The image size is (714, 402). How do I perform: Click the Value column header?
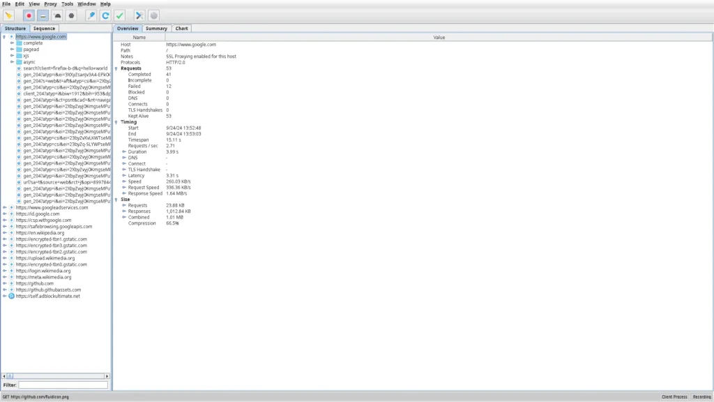click(439, 38)
